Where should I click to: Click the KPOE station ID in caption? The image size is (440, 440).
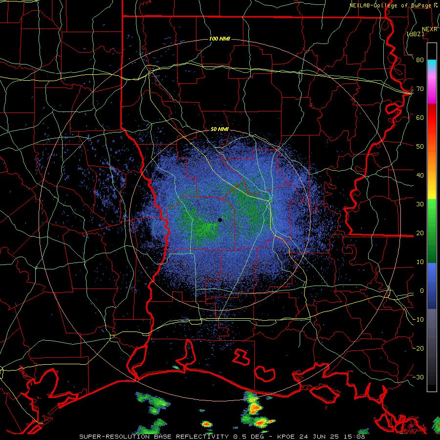286,437
